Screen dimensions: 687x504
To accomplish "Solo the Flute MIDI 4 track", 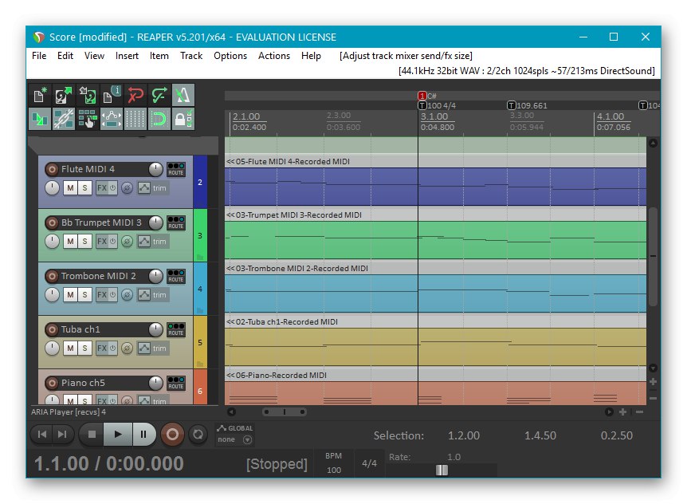I will click(x=84, y=188).
